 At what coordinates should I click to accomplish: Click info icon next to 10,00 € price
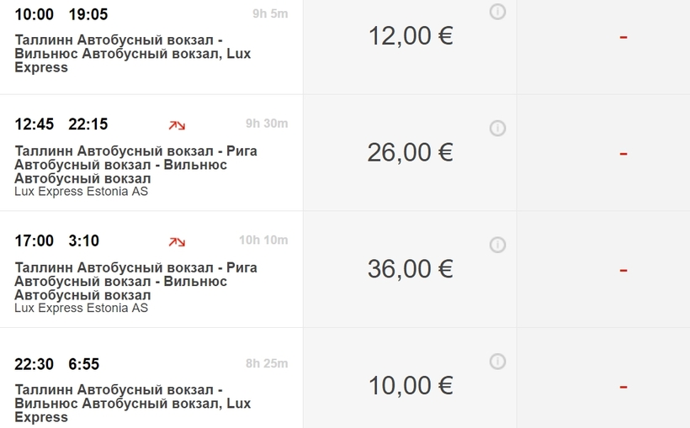pos(497,362)
